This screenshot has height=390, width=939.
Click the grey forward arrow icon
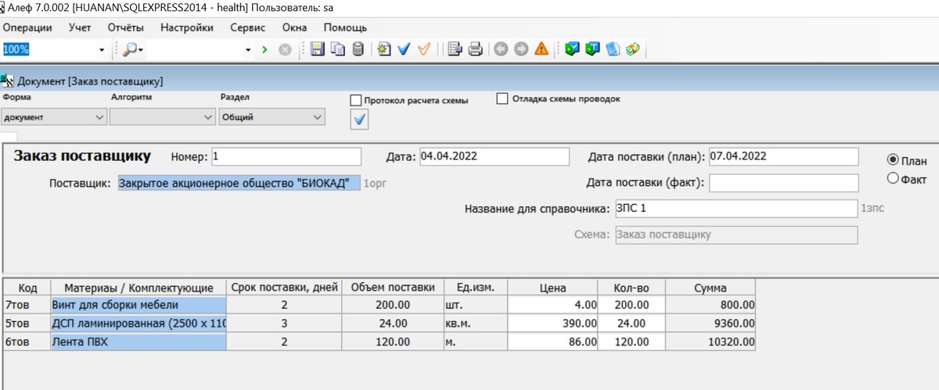coord(521,49)
